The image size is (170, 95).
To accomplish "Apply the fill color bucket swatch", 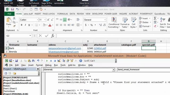I will pyautogui.click(x=44, y=25).
